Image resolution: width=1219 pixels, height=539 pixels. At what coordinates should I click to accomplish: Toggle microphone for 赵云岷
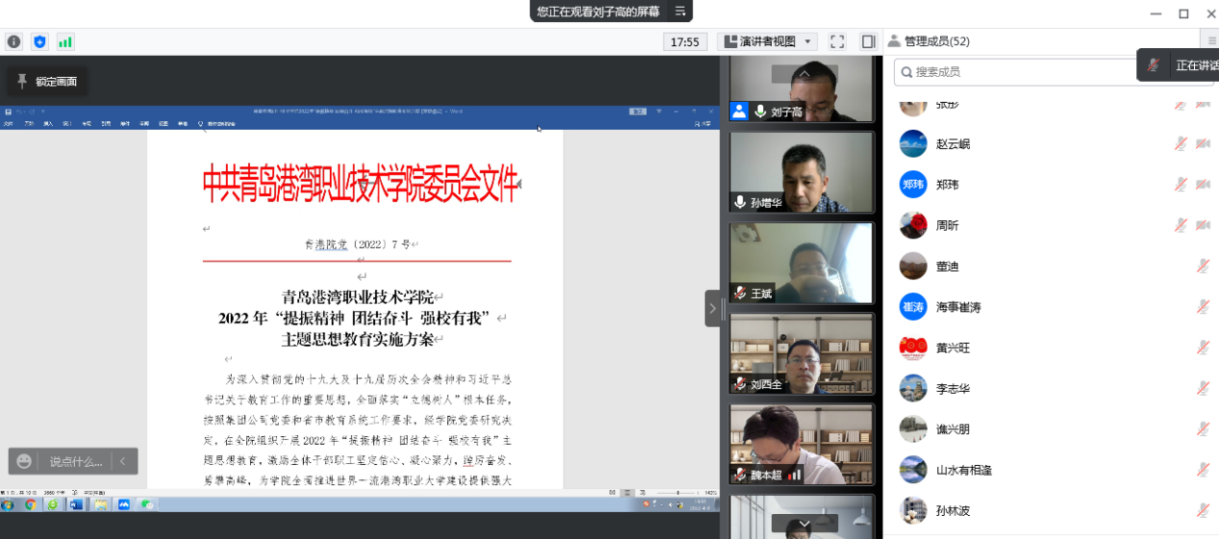click(1181, 143)
